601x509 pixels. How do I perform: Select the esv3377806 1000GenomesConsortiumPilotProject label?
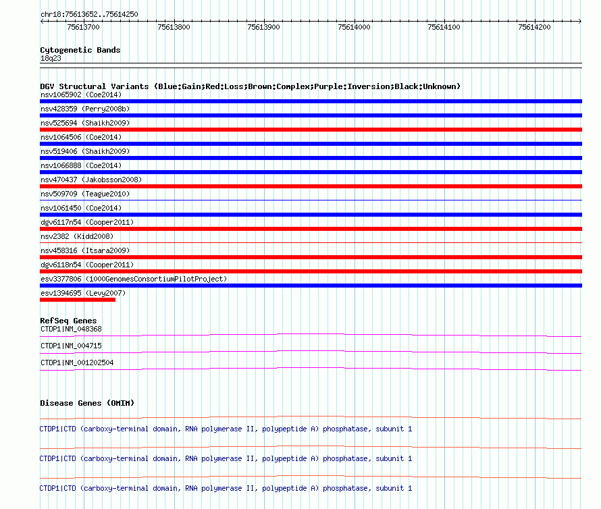[x=134, y=279]
